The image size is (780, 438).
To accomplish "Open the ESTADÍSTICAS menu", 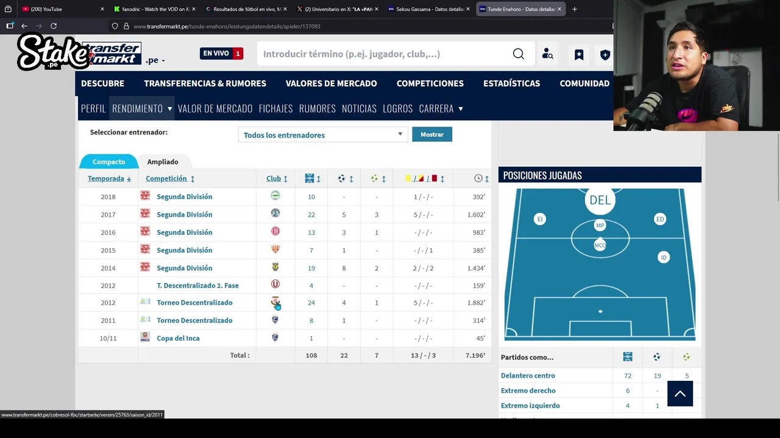I will pyautogui.click(x=511, y=83).
